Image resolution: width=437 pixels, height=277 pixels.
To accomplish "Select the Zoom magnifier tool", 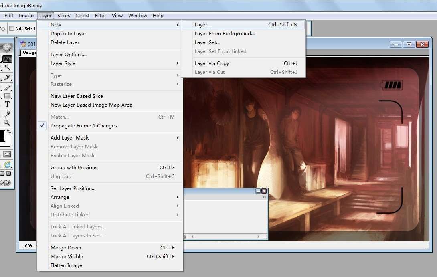I will [7, 123].
